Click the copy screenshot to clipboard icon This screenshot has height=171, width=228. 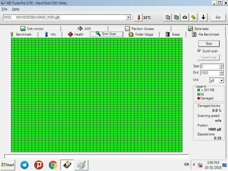tap(176, 17)
